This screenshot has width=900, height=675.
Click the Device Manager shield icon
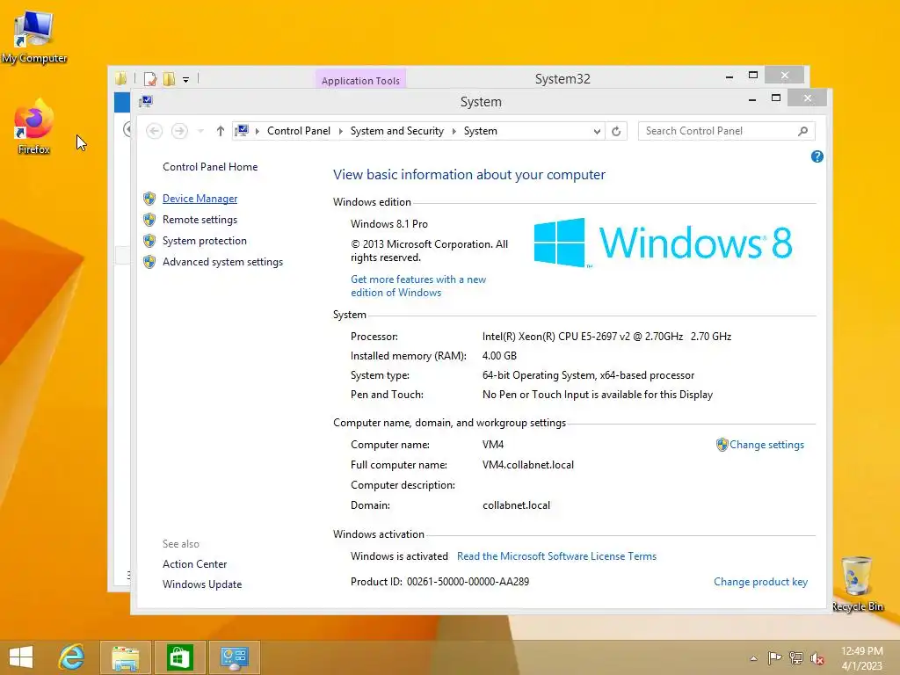[149, 199]
